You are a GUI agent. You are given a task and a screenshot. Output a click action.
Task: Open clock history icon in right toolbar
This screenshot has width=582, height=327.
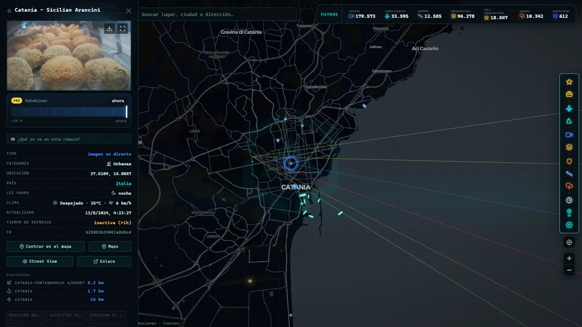569,200
